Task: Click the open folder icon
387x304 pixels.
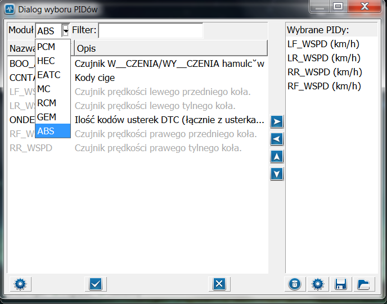Action: (x=363, y=284)
